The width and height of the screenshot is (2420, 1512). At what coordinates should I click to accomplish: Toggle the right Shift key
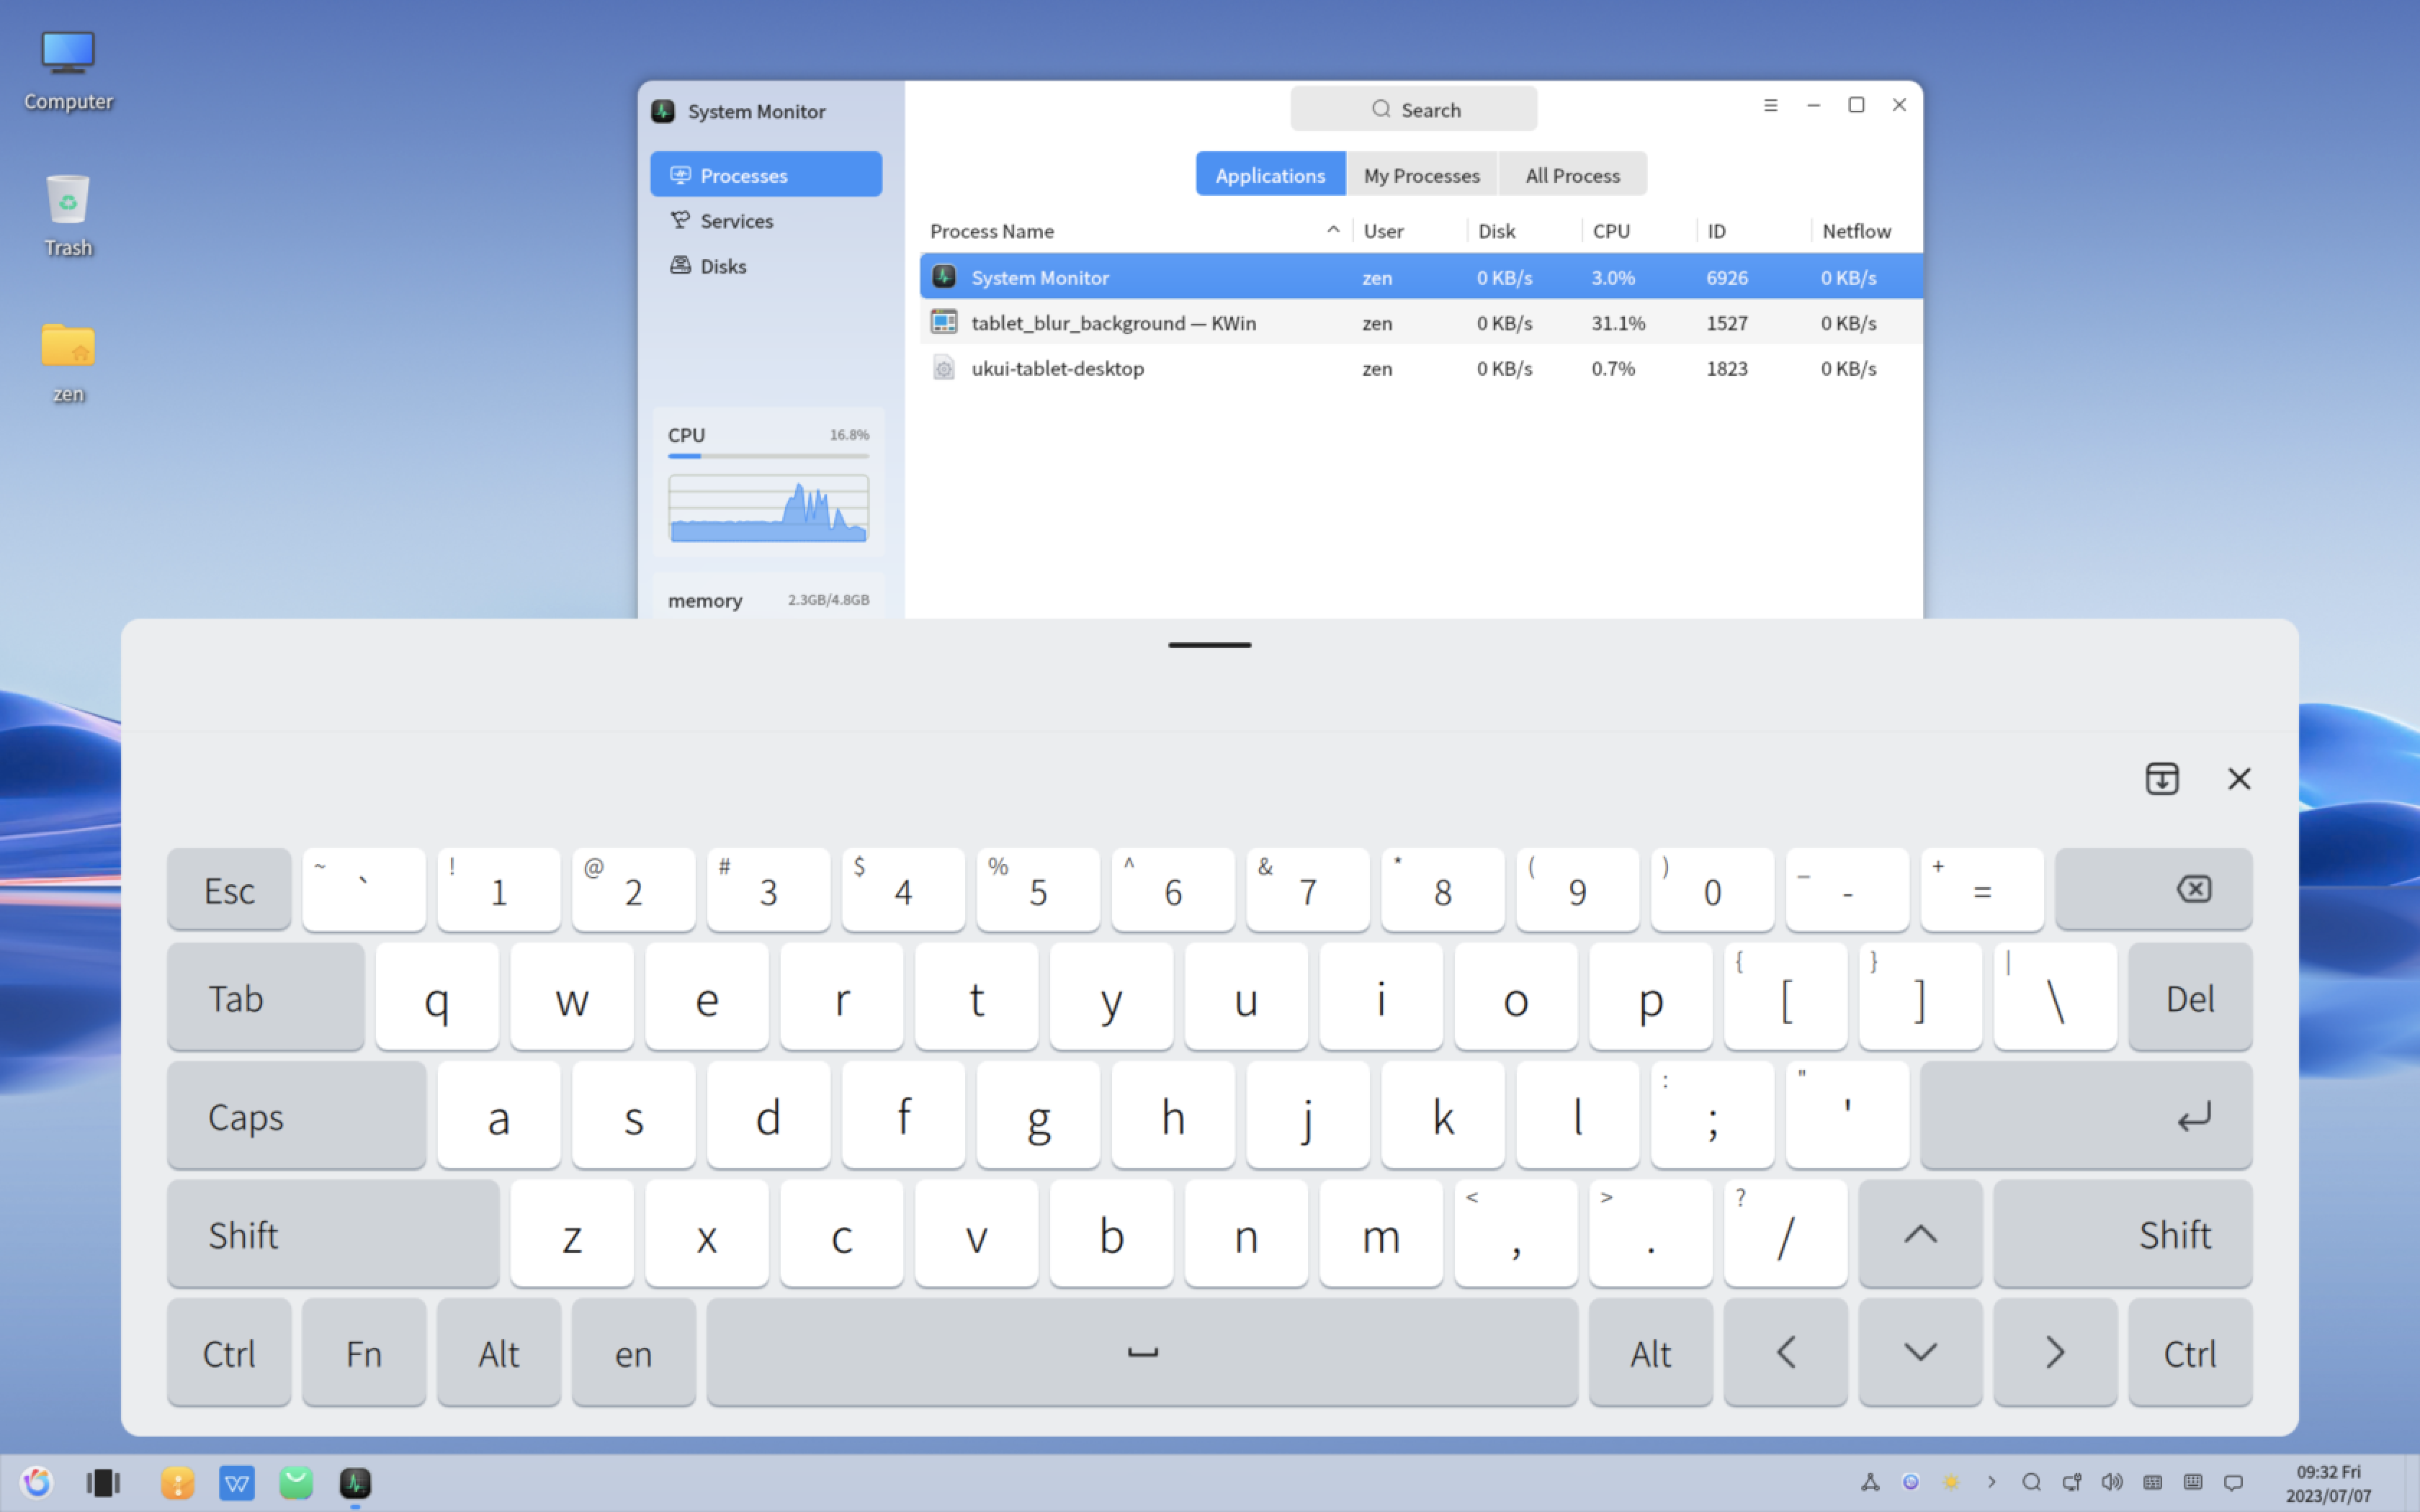(x=2123, y=1233)
